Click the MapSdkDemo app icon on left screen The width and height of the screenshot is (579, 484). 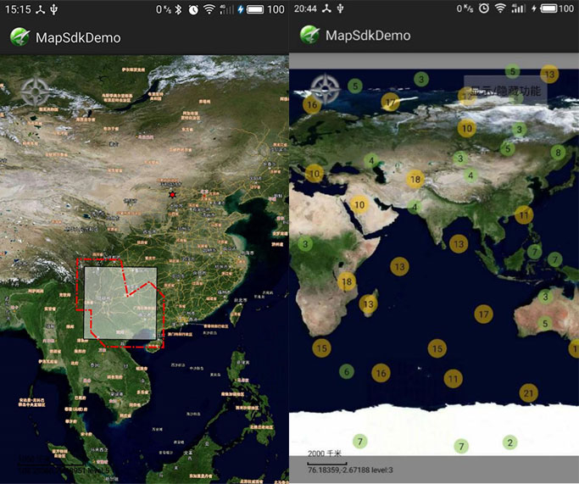(19, 37)
